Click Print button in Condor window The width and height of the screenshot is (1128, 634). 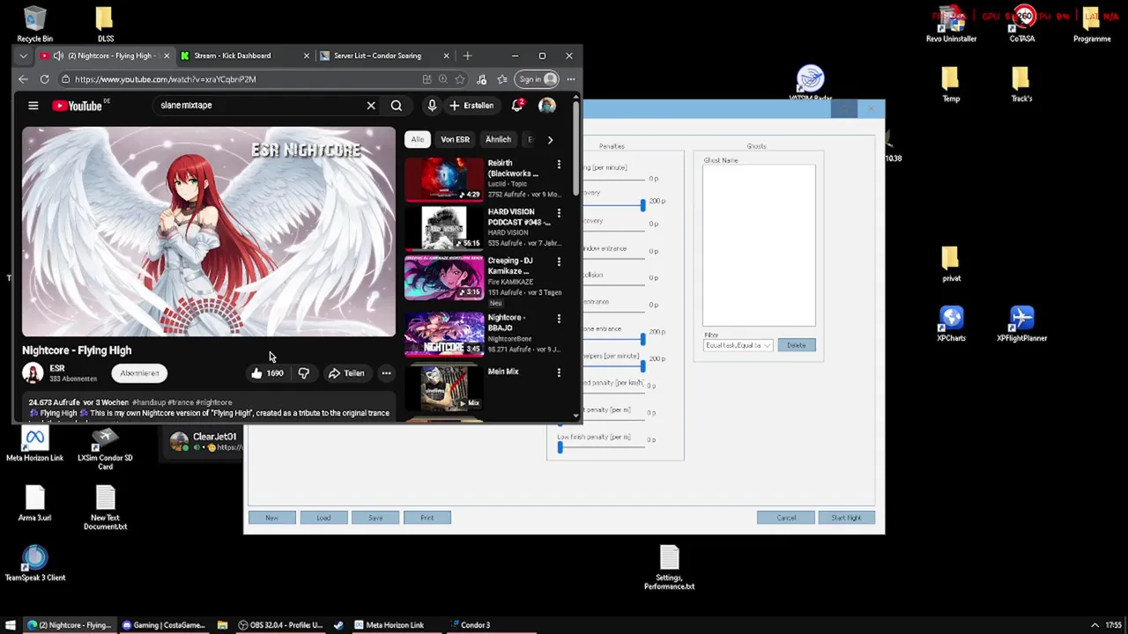(x=427, y=518)
